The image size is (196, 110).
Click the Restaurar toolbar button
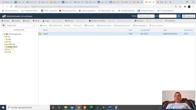pyautogui.click(x=81, y=21)
